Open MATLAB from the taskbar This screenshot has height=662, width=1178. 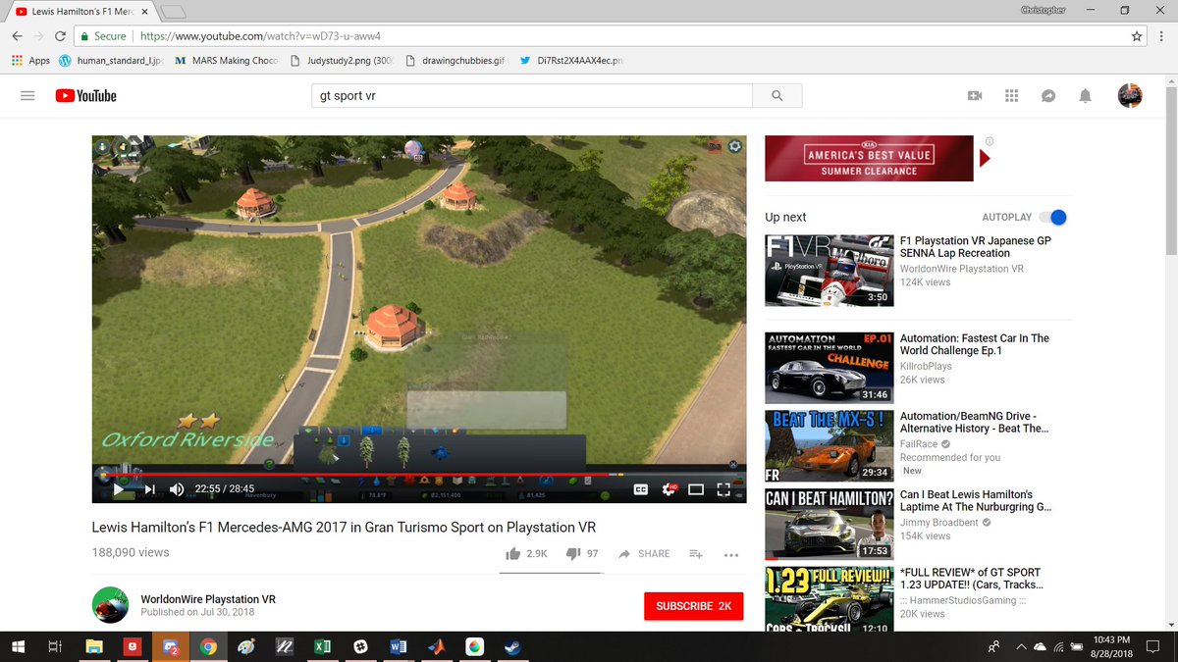click(436, 646)
